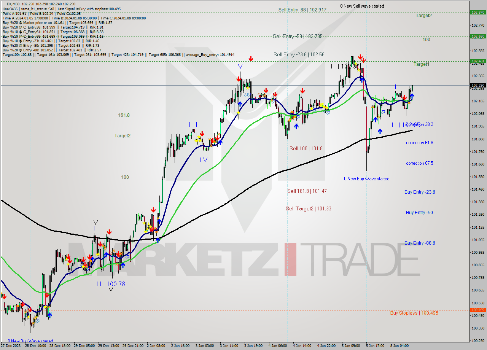Click the green 'Target1' label
Viewport: 487px width, 350px height.
[x=421, y=64]
